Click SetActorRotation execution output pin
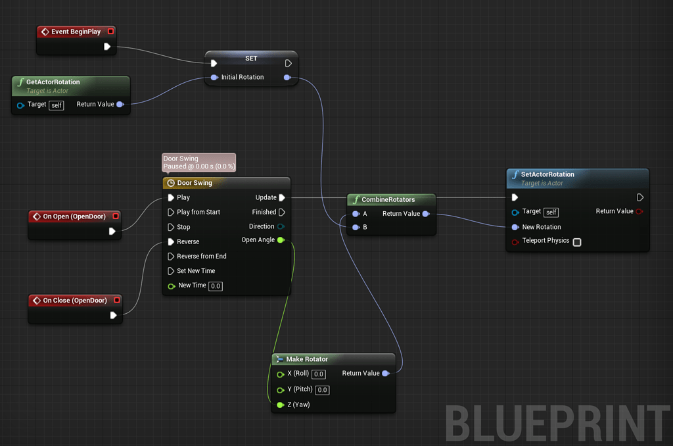The width and height of the screenshot is (673, 446). pos(640,197)
